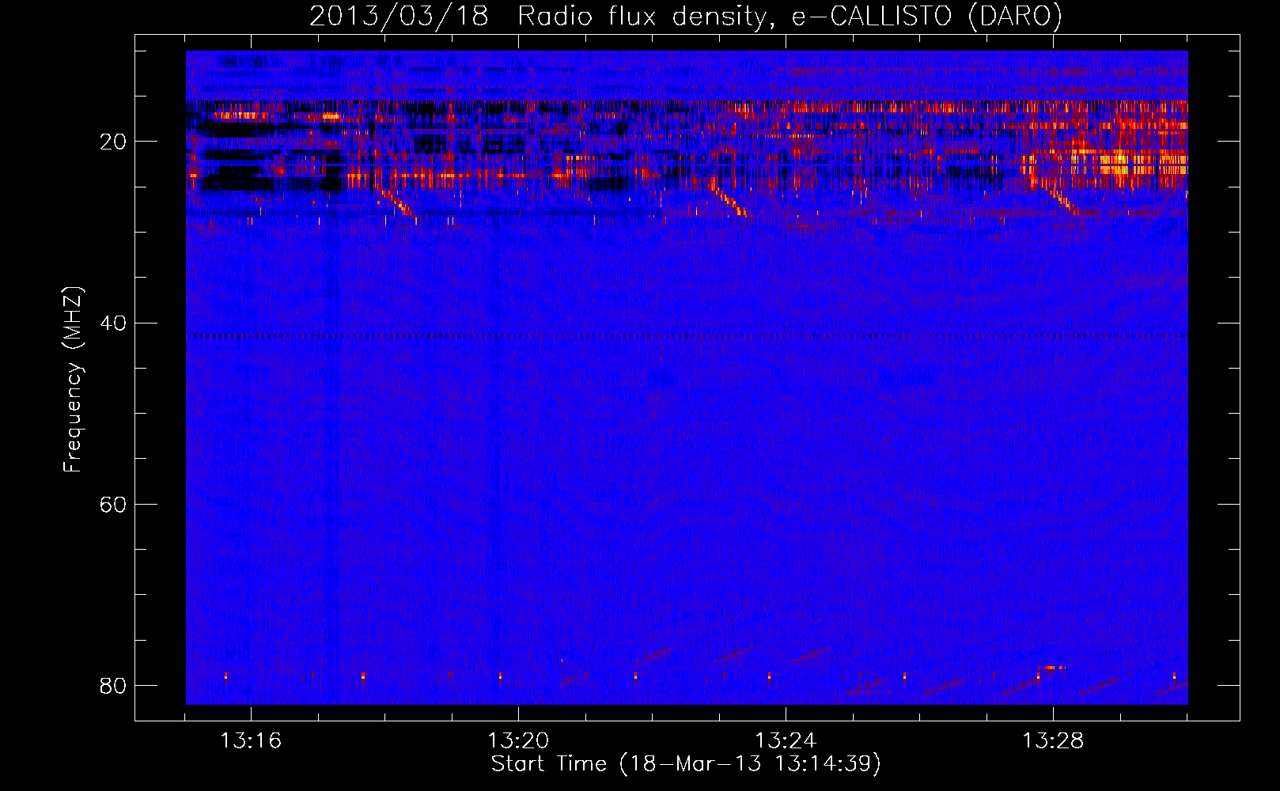Select the 13:24 time tick label
The width and height of the screenshot is (1280, 791).
[786, 741]
